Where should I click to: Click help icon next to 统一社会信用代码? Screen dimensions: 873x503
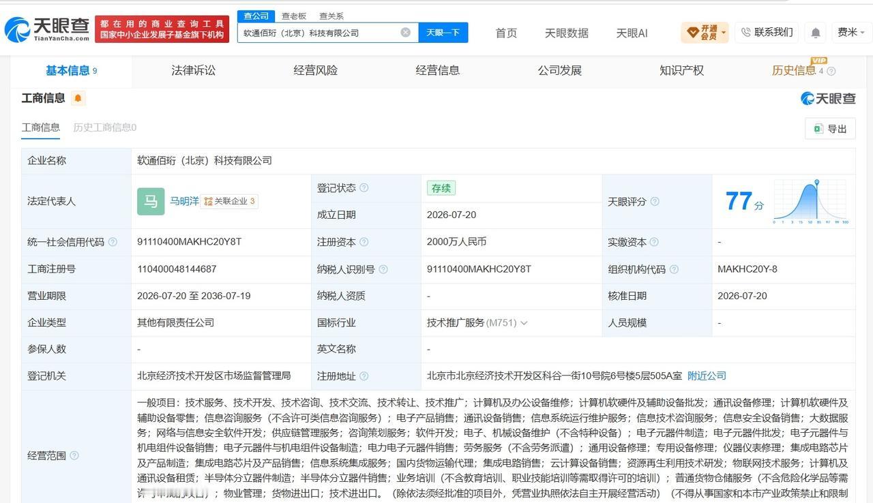click(113, 242)
